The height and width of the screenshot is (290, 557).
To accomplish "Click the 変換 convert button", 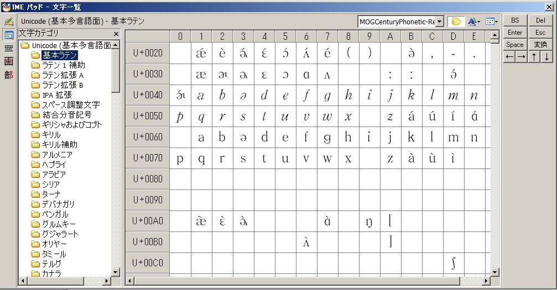I will (x=540, y=45).
